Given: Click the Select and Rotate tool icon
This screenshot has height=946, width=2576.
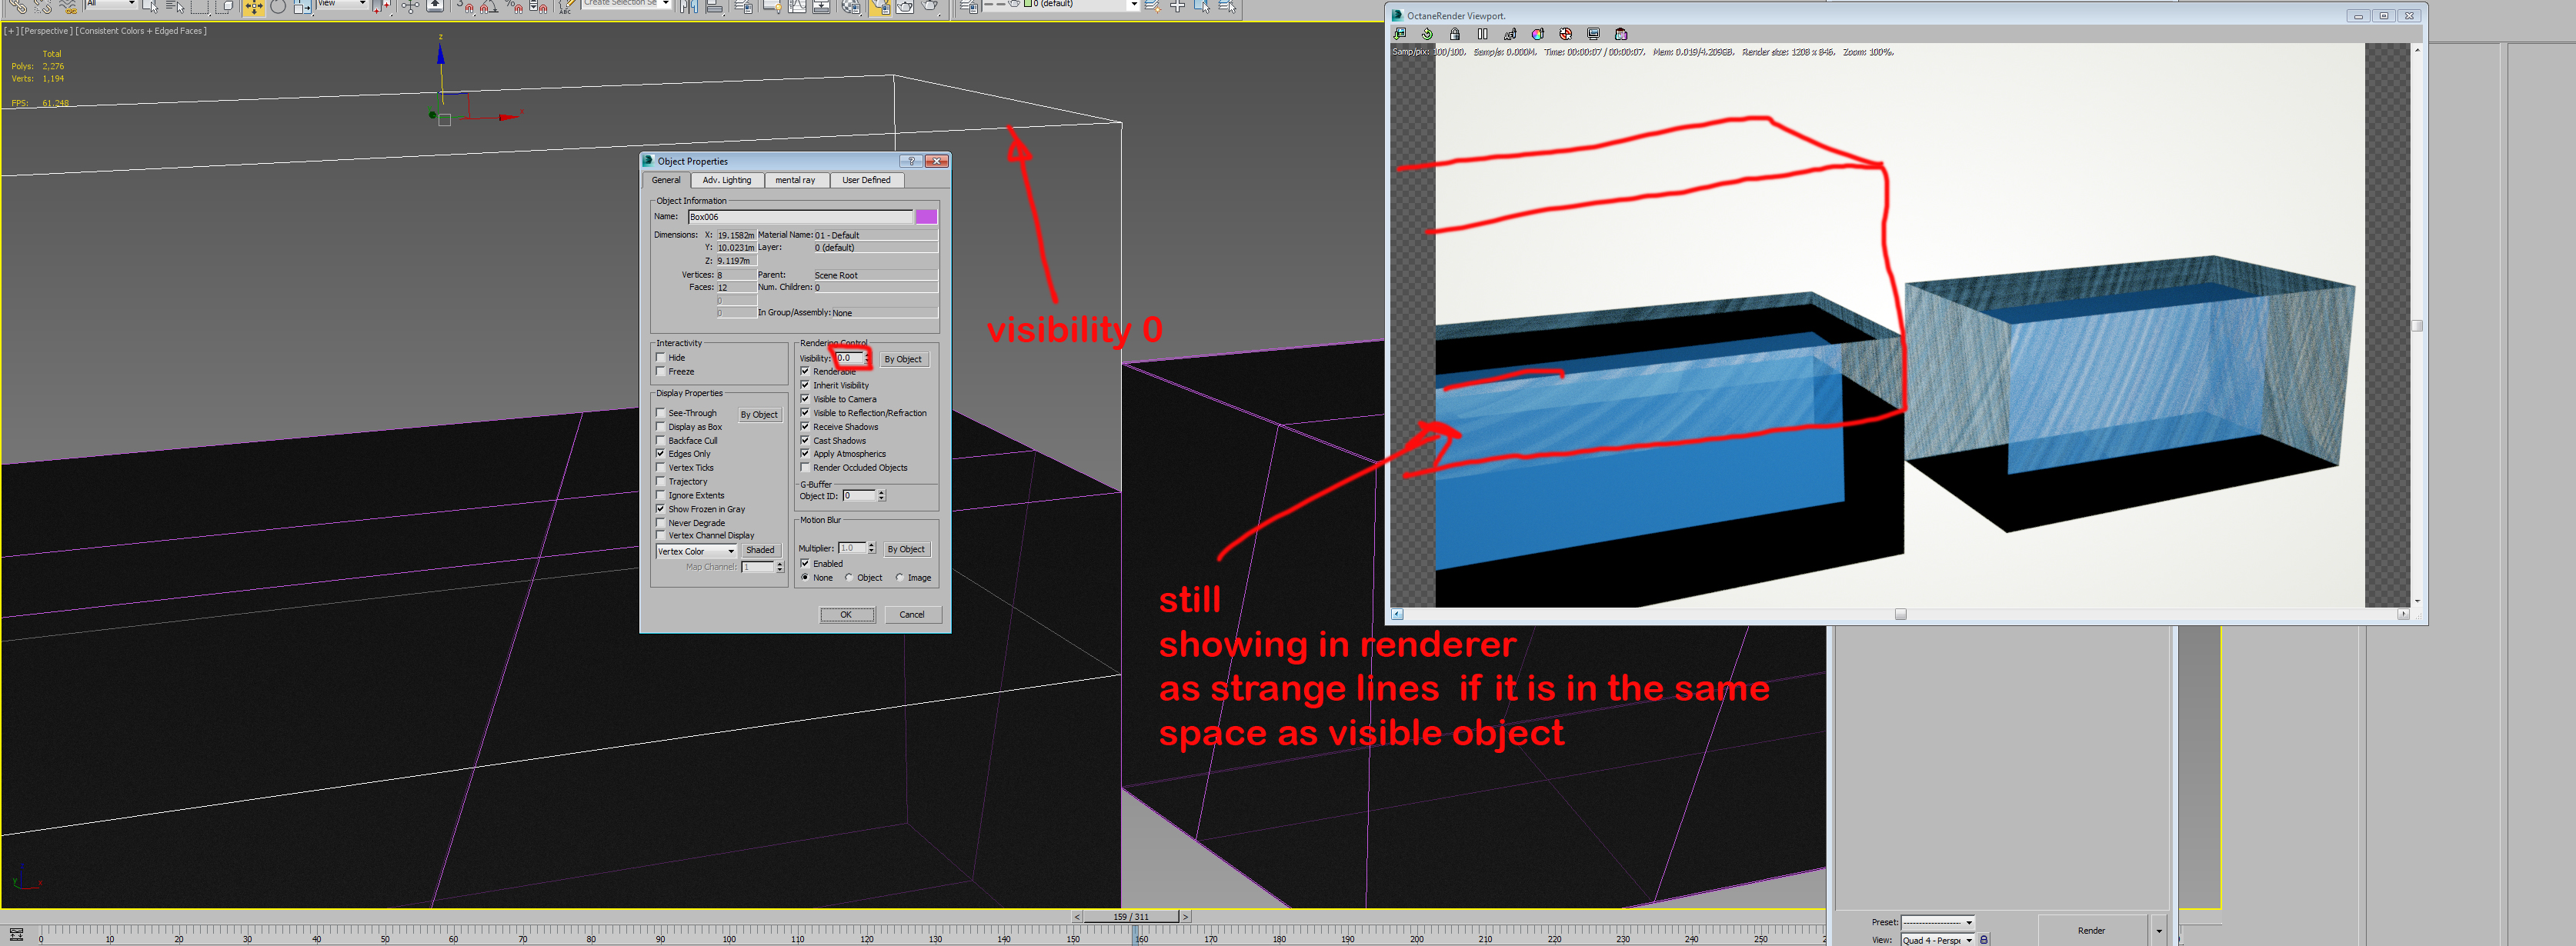Looking at the screenshot, I should [278, 7].
